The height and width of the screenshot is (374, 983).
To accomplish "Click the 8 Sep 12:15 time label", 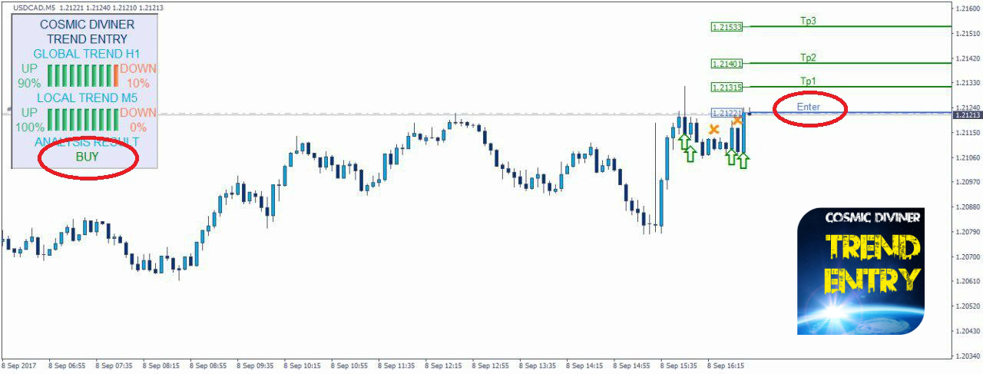I will [445, 366].
